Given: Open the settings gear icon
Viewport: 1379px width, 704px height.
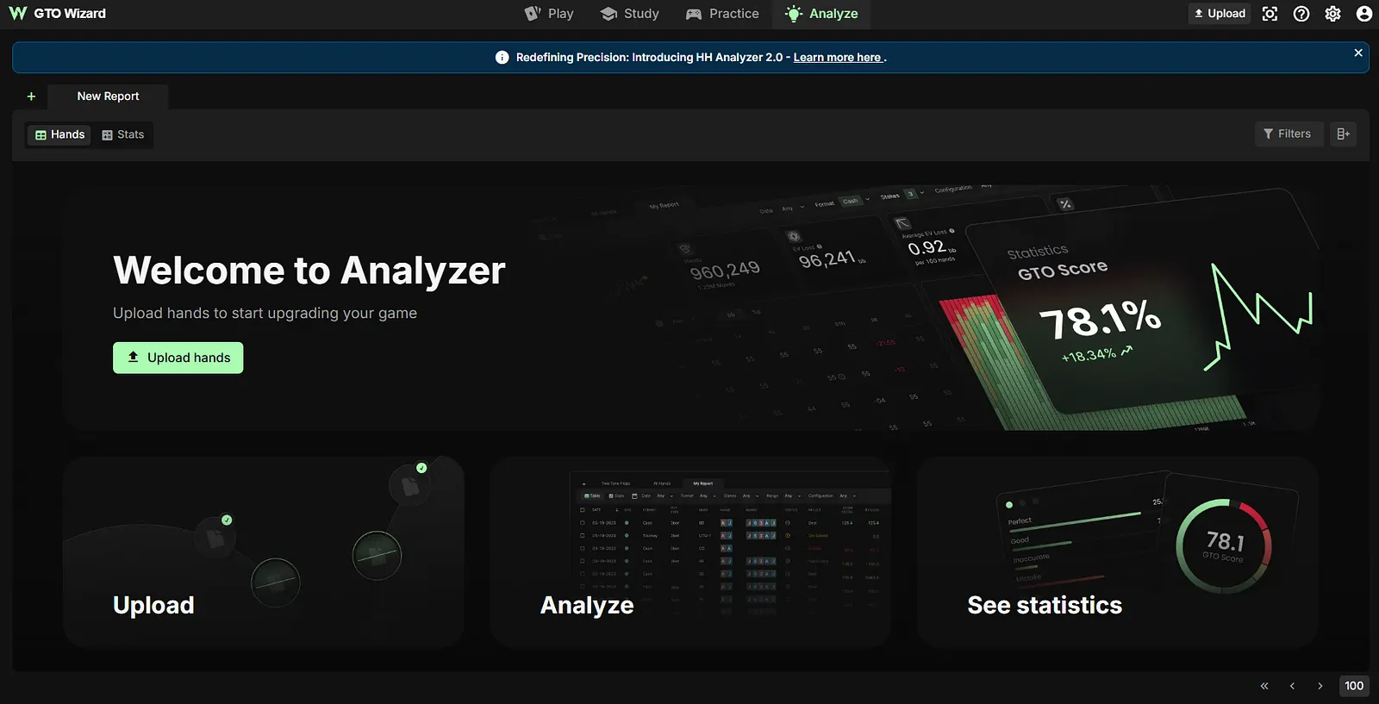Looking at the screenshot, I should point(1332,14).
